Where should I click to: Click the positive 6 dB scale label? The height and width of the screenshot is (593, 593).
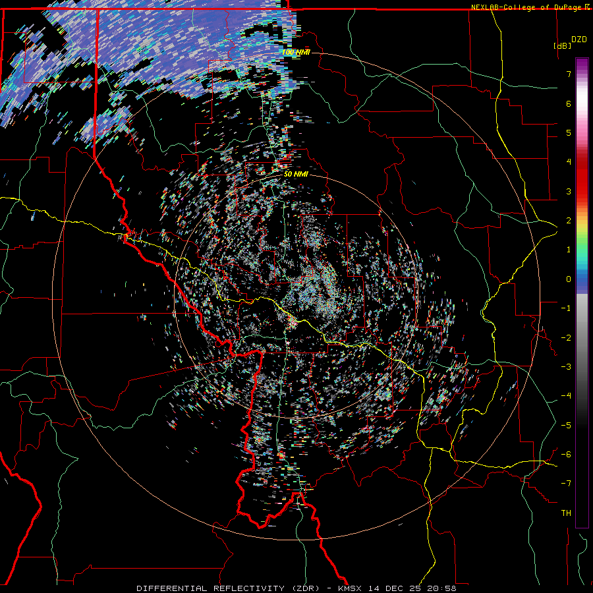coord(569,103)
